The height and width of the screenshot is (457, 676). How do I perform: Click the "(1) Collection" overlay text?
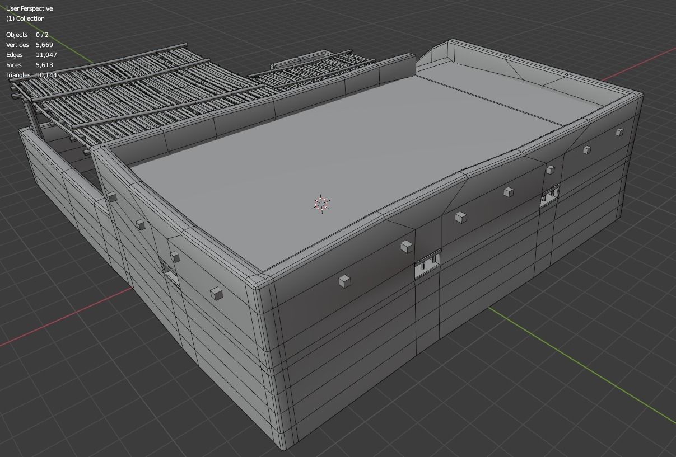tap(25, 18)
